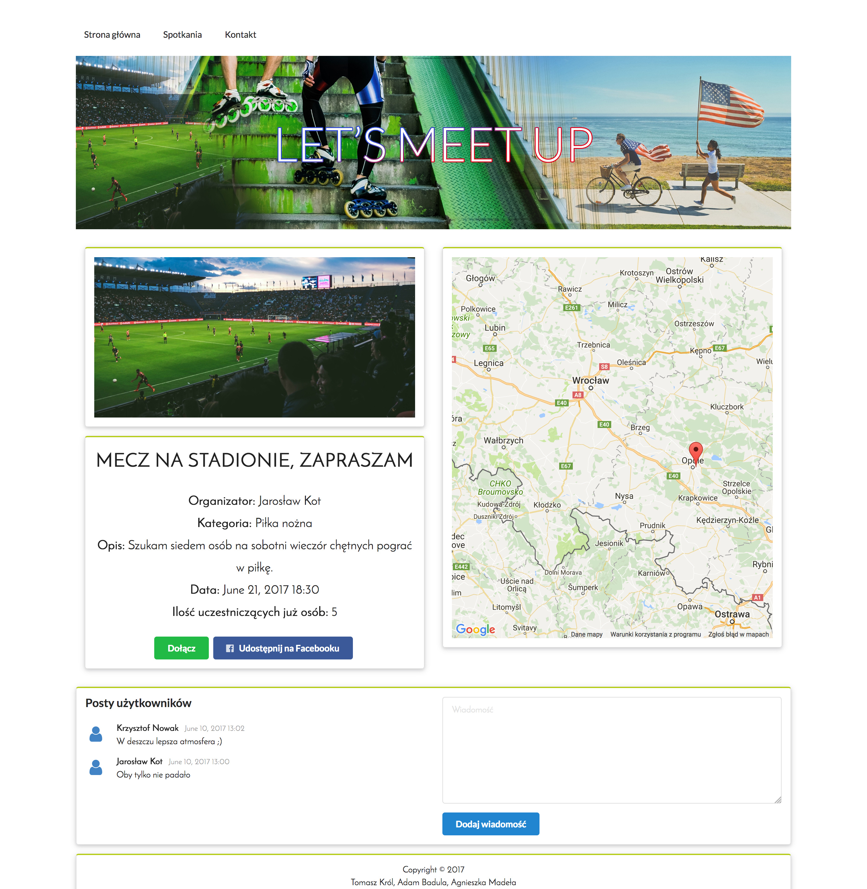Go to the Spotkania page
This screenshot has height=889, width=867.
point(182,35)
